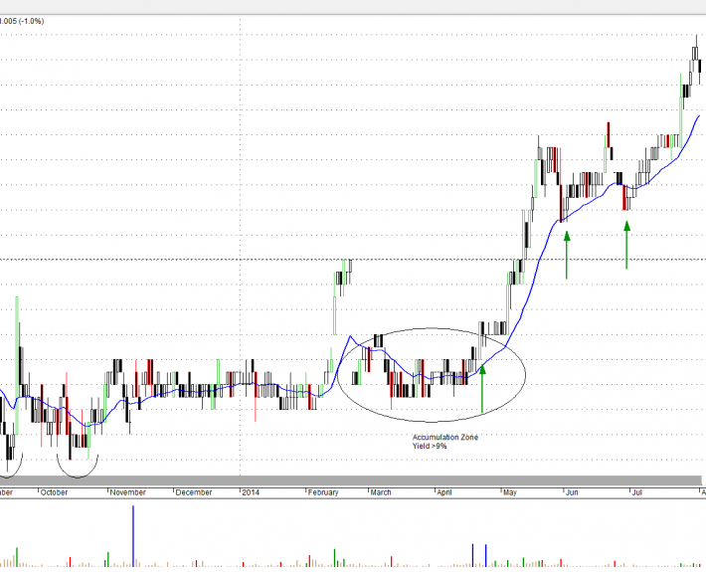The image size is (706, 572).
Task: Click the tallest blue volume spike near November
Action: tap(133, 537)
